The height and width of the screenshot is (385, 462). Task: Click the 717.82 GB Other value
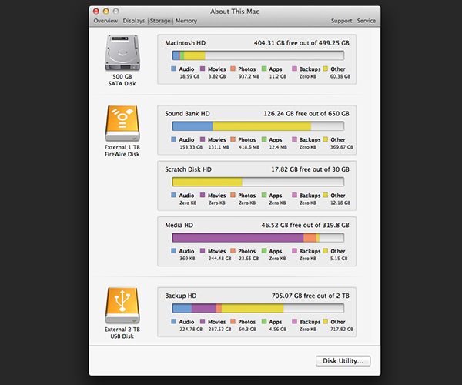(x=341, y=330)
